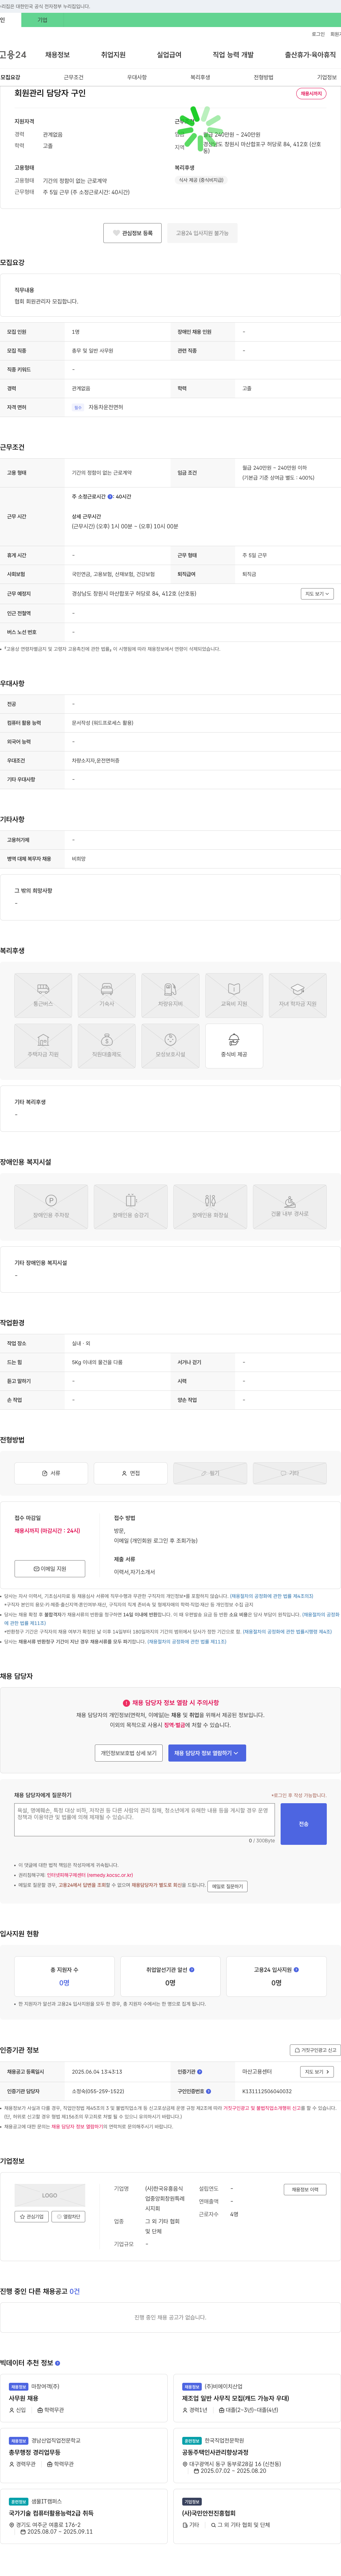Expand 지도 보기 dropdown in 근무조건
Viewport: 341px width, 2576px height.
[x=317, y=594]
